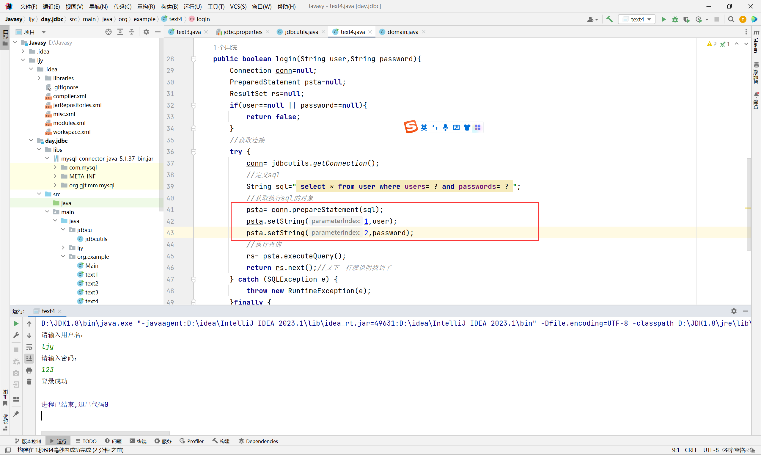Click the locate target icon in project panel

point(108,32)
